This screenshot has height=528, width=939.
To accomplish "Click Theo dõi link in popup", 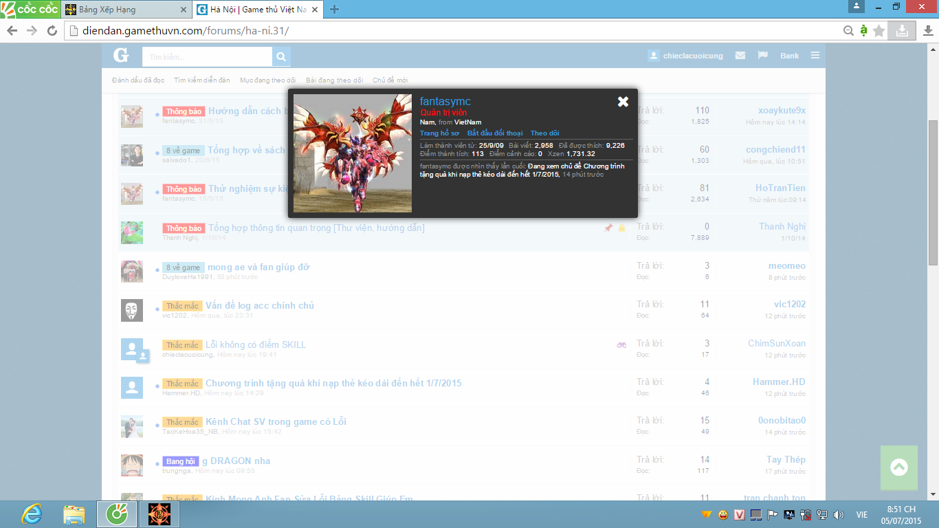I will [x=545, y=133].
